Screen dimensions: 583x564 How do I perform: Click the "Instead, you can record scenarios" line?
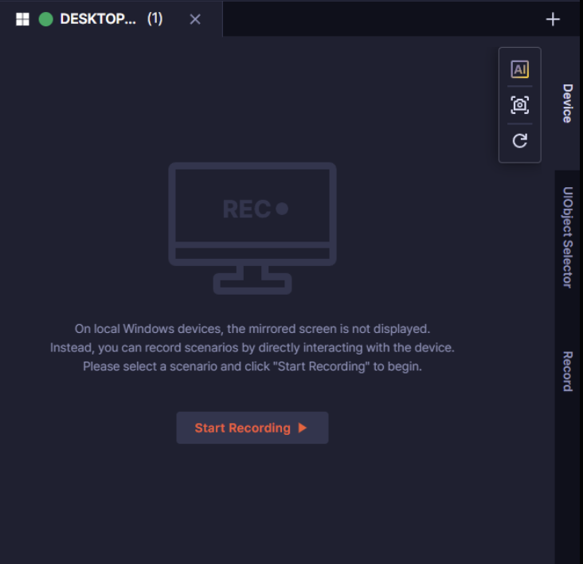tap(252, 348)
